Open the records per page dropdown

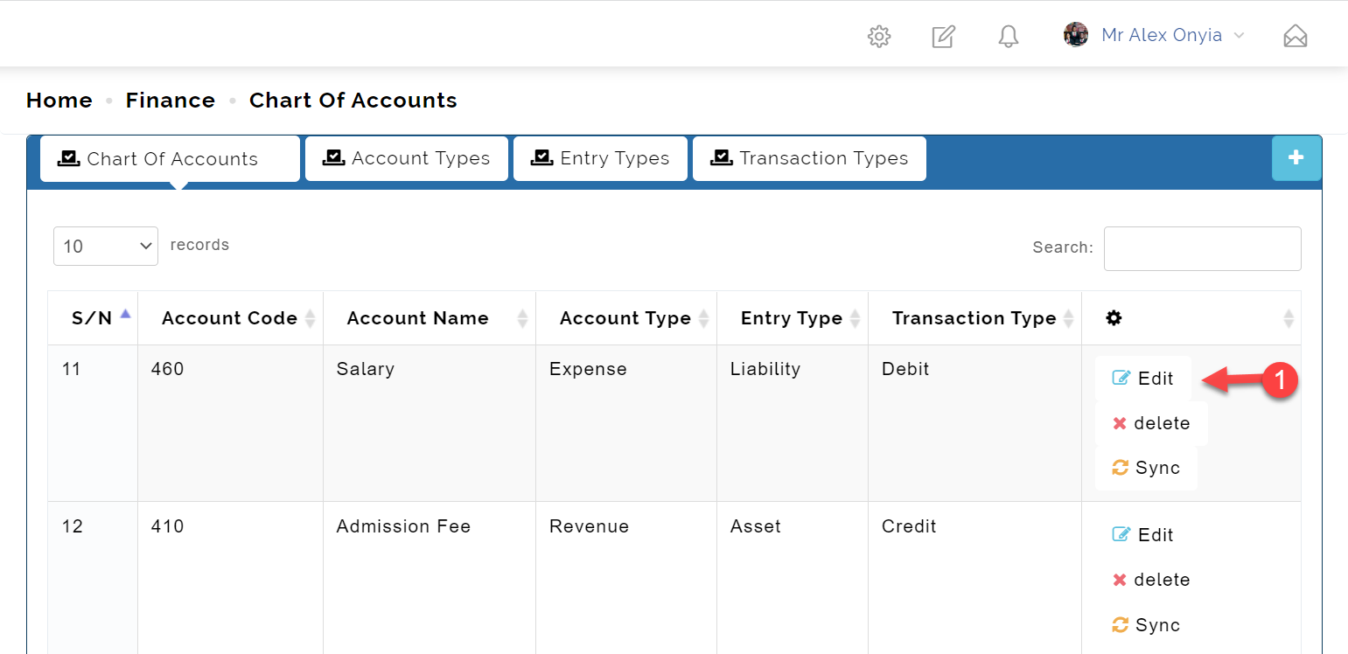pyautogui.click(x=106, y=246)
